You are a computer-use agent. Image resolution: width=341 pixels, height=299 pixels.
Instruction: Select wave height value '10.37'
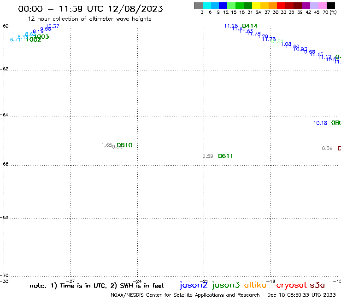[52, 26]
